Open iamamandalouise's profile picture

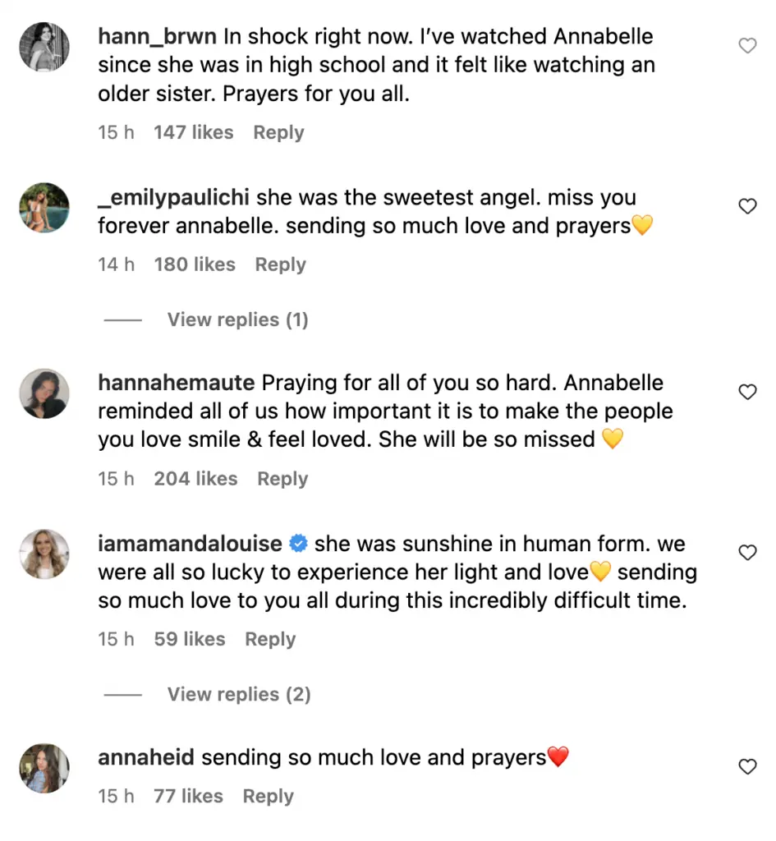(44, 554)
